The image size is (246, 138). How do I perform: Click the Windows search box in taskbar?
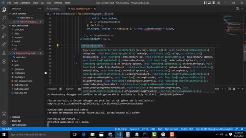pyautogui.click(x=39, y=135)
